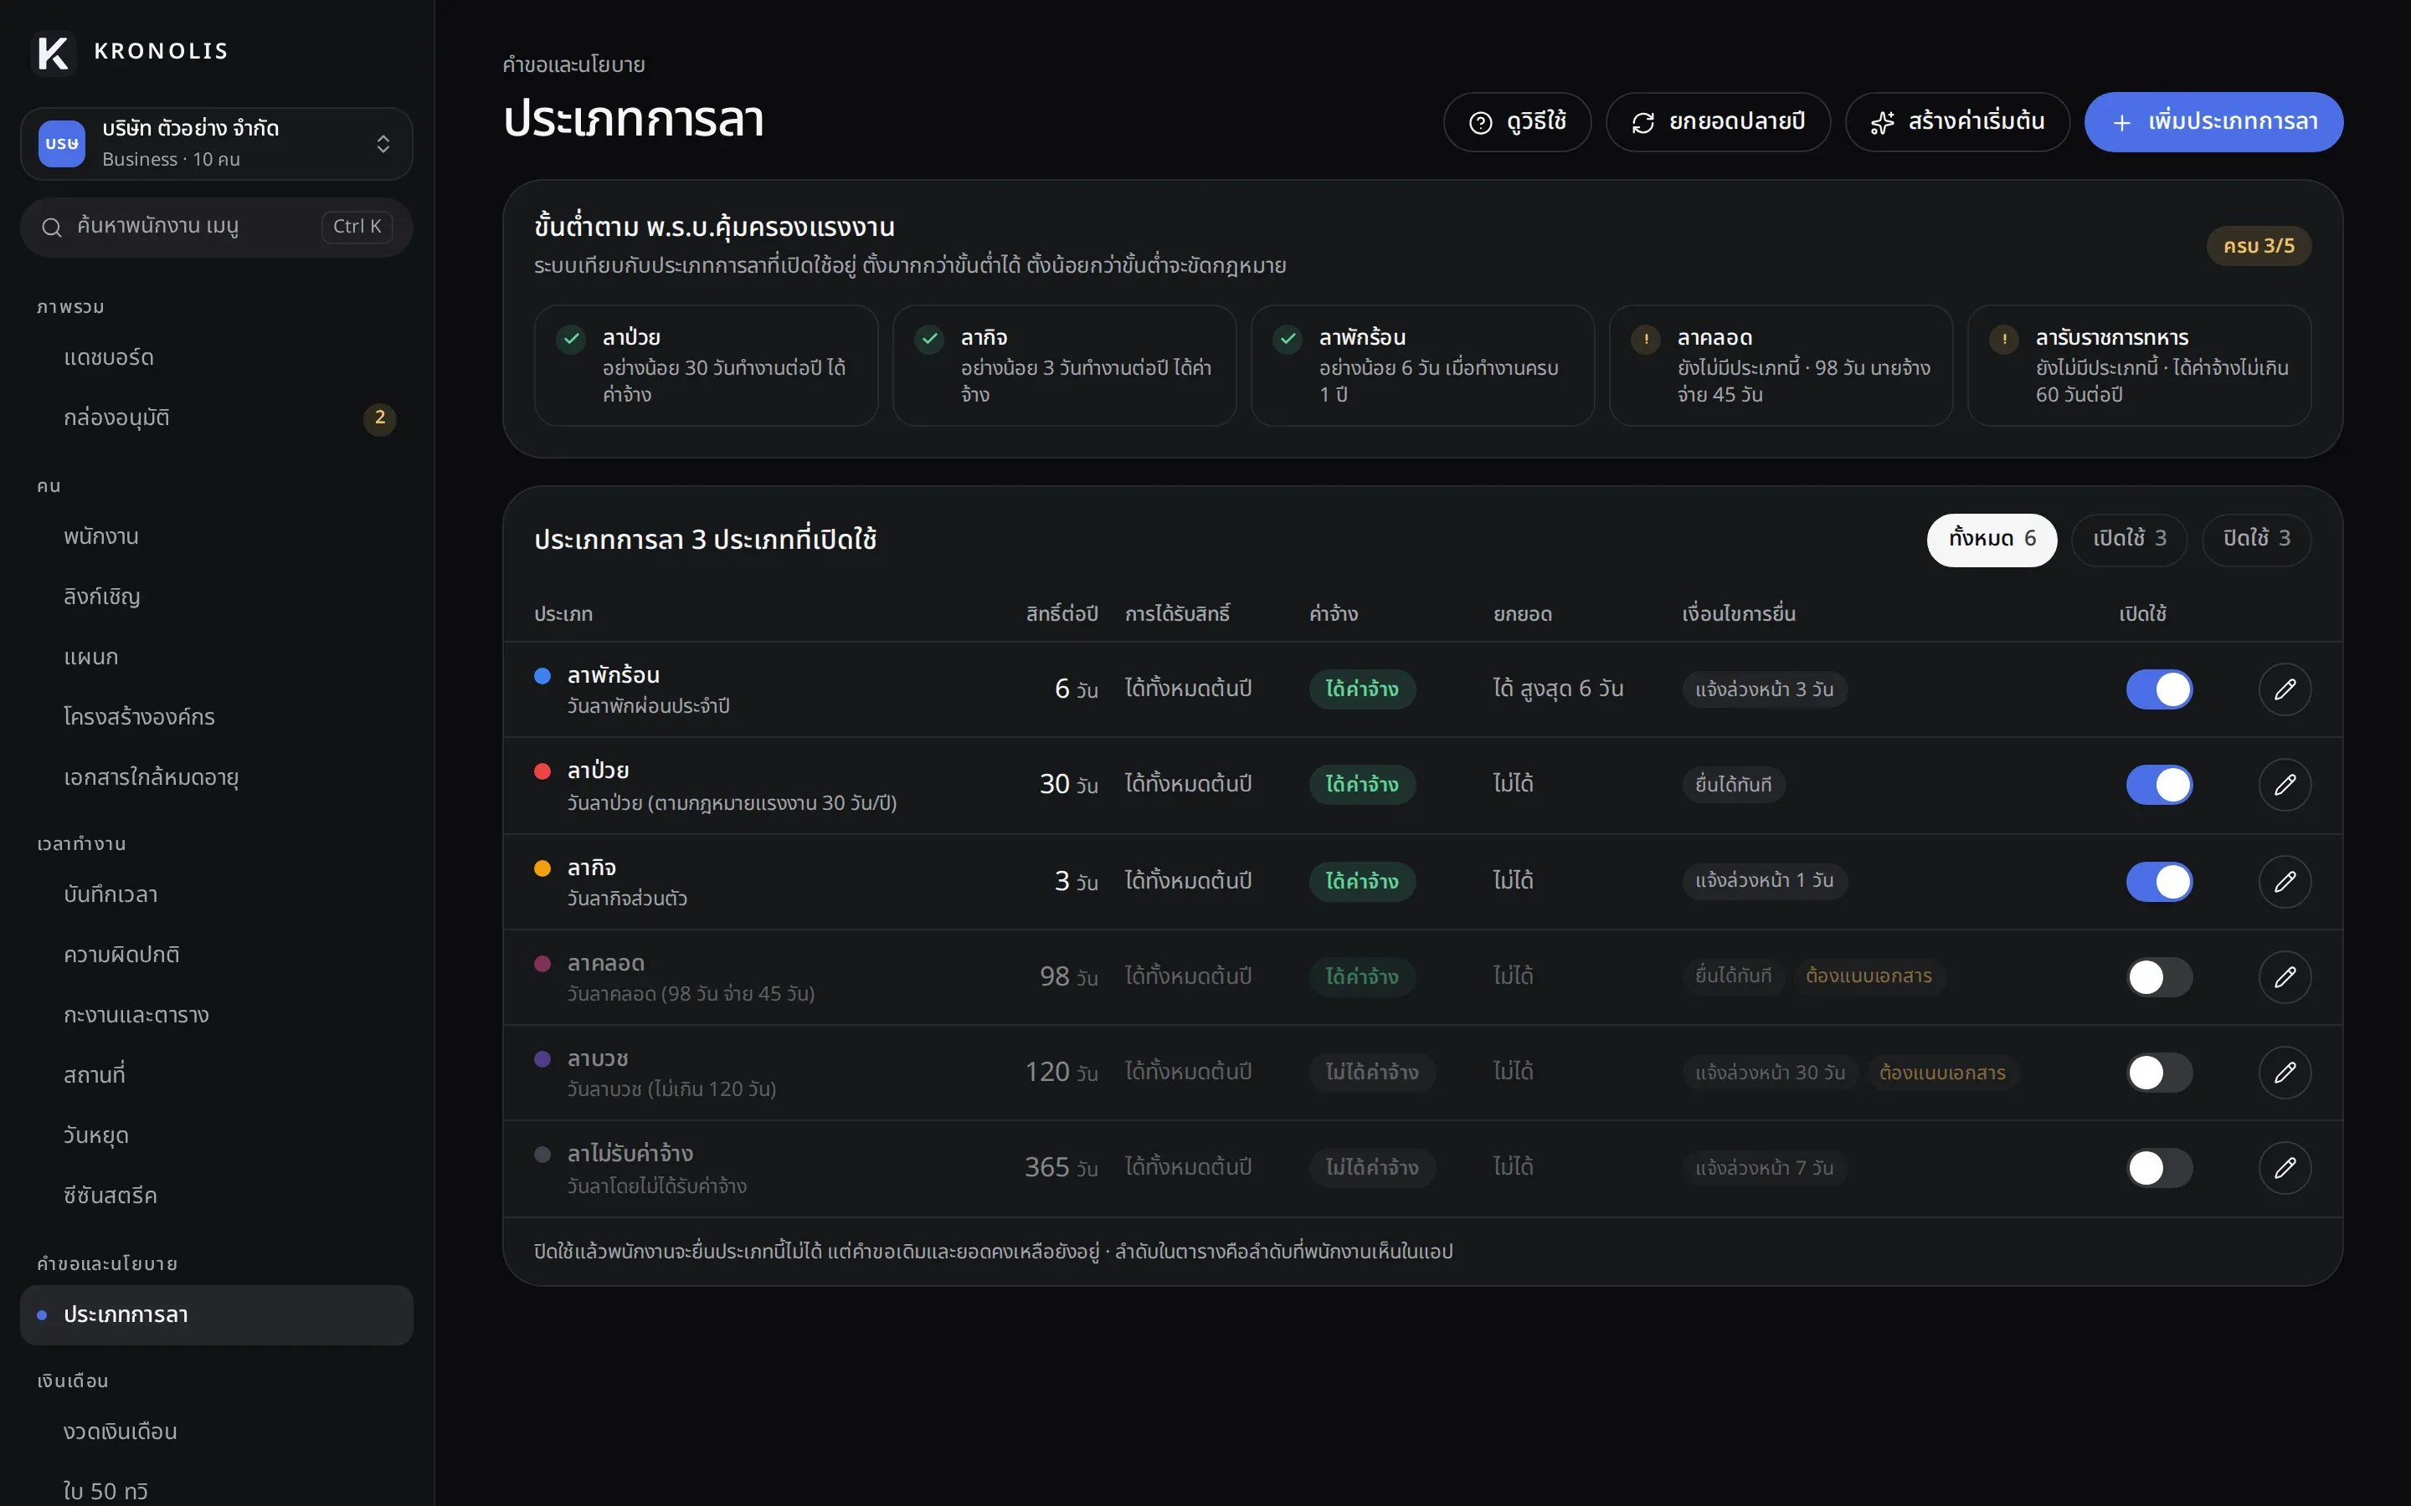Screen dimensions: 2411x1506
Task: Open แดชบอร์ด in sidebar menu
Action: coord(216,357)
